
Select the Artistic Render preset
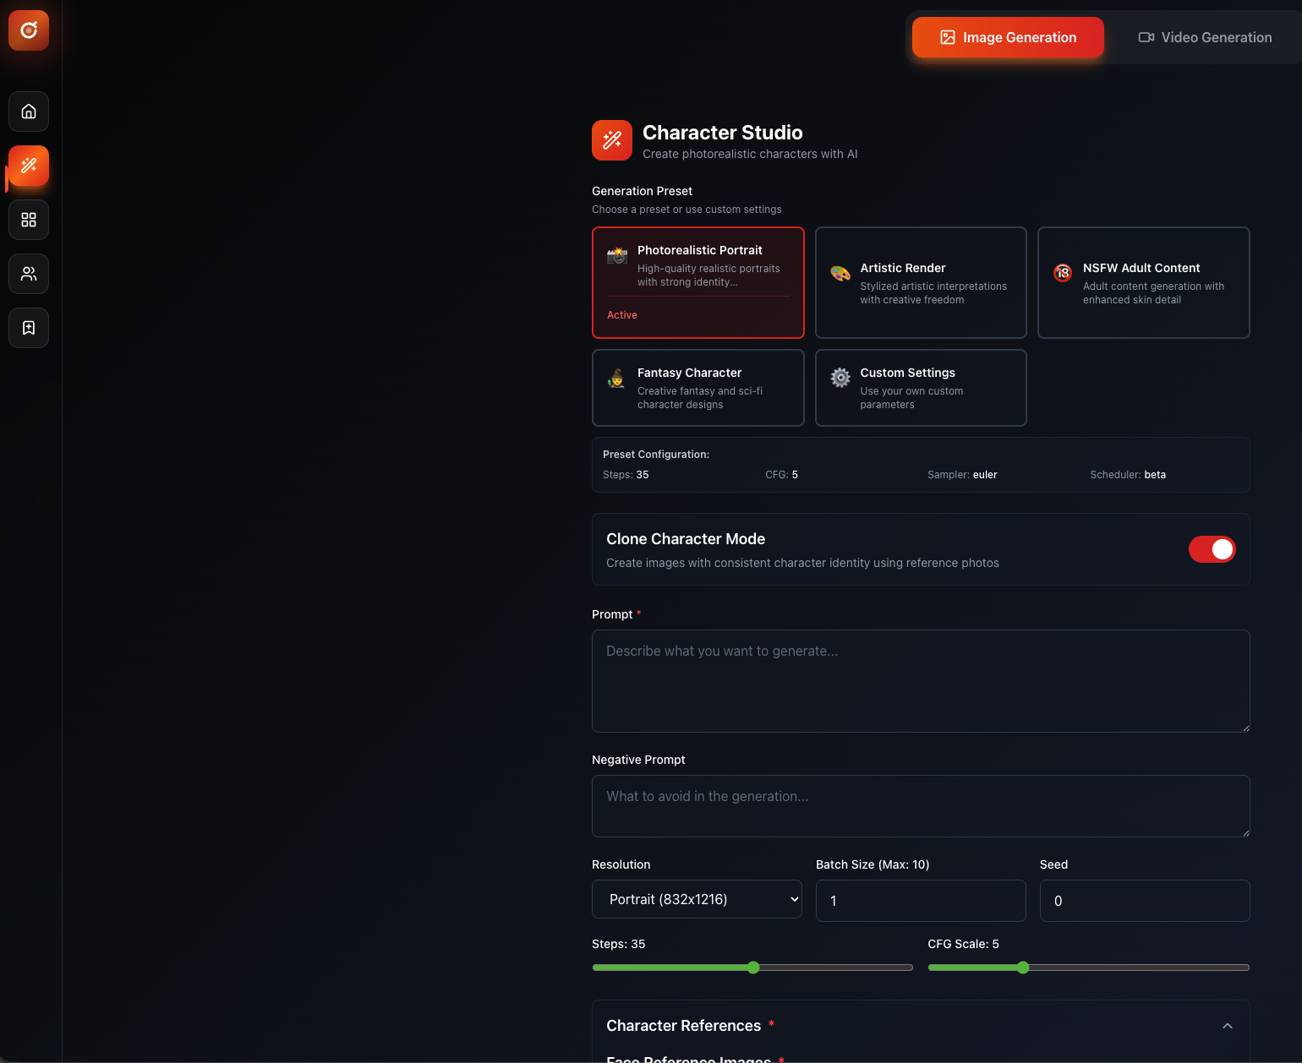(x=920, y=283)
